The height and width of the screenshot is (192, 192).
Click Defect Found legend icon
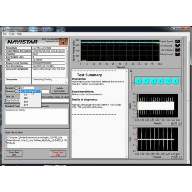coord(178,54)
